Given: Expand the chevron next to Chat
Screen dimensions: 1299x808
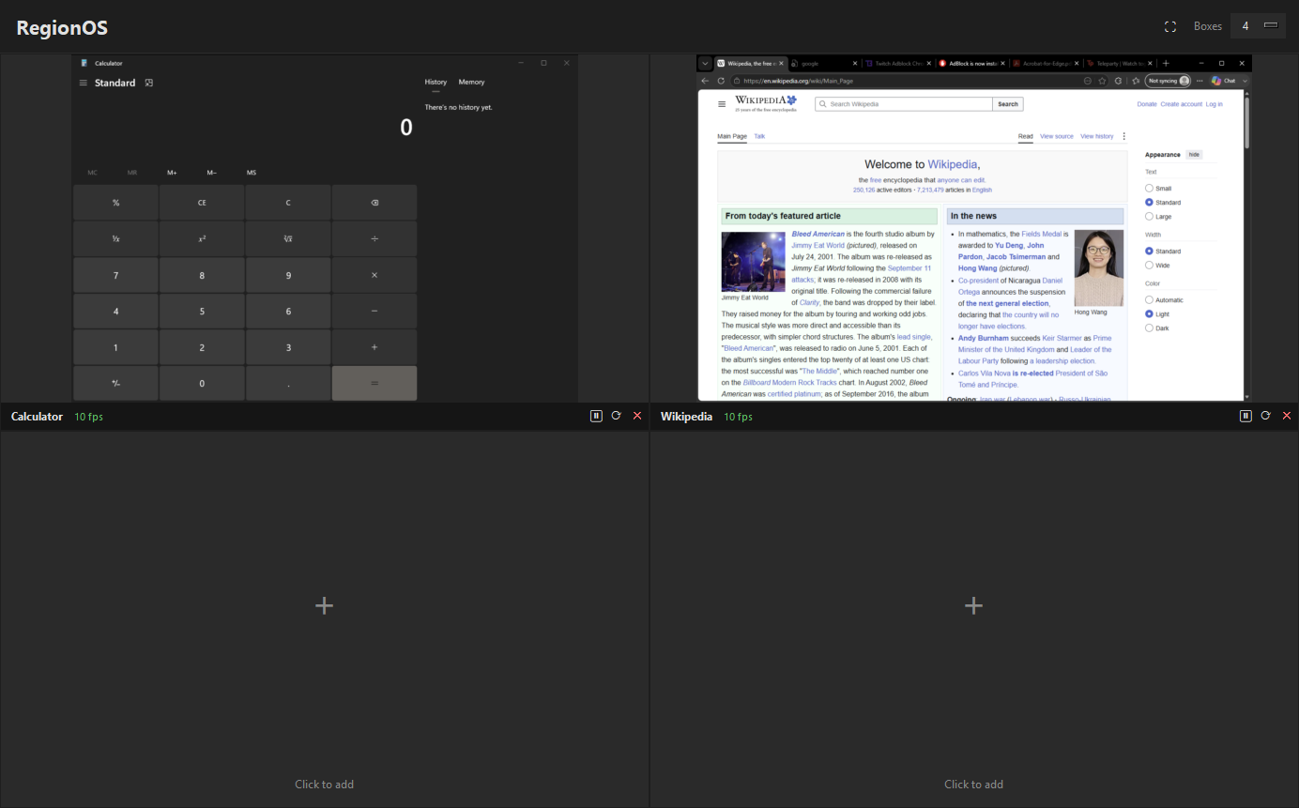Looking at the screenshot, I should click(x=1246, y=81).
